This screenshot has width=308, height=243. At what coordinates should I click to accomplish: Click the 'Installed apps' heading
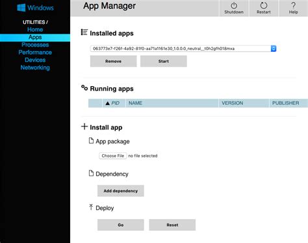[112, 33]
